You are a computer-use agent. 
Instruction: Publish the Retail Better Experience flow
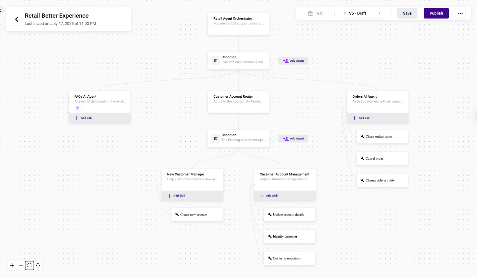436,13
